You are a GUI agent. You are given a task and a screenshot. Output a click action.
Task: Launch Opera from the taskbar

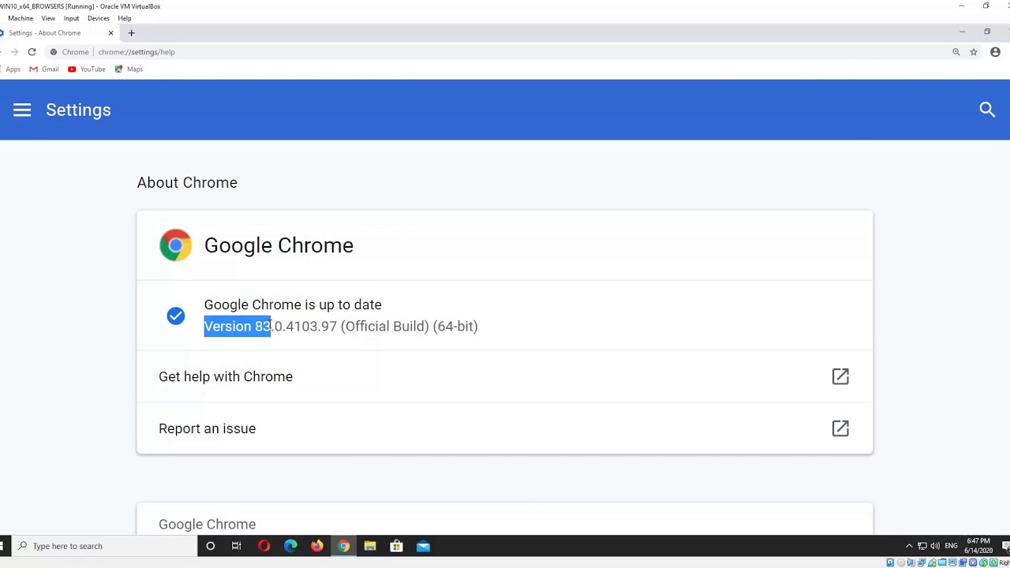pos(264,546)
